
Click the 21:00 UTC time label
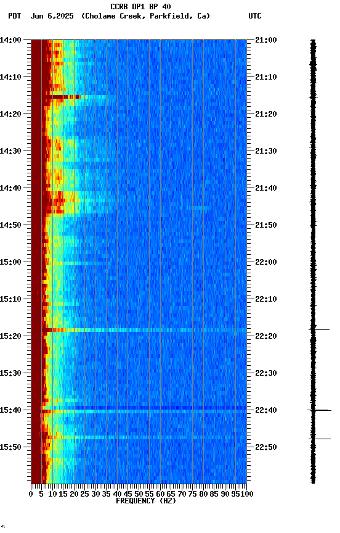coord(266,40)
